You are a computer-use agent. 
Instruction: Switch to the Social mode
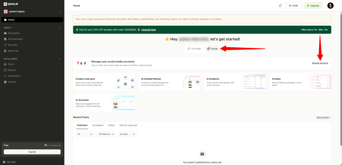coord(212,49)
